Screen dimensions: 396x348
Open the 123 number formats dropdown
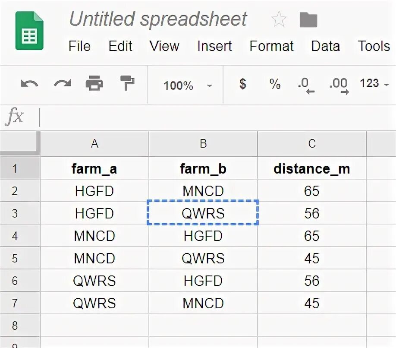374,84
